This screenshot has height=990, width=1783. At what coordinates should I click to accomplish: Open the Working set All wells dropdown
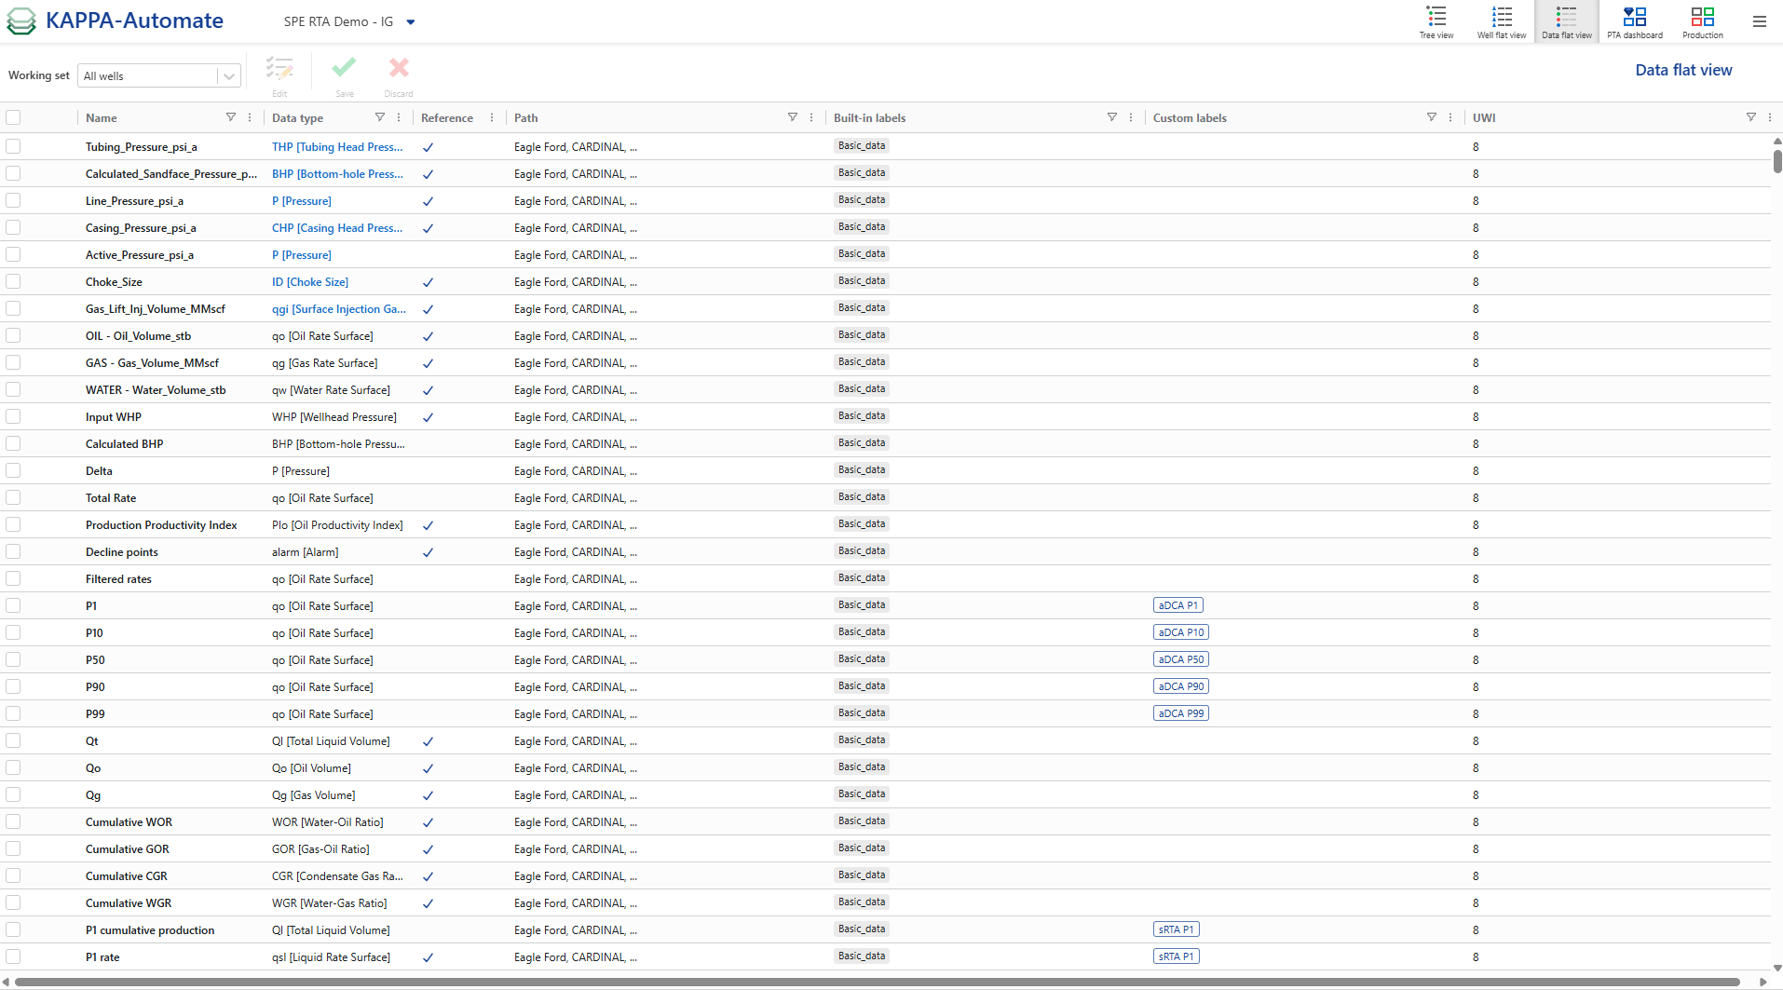[227, 75]
